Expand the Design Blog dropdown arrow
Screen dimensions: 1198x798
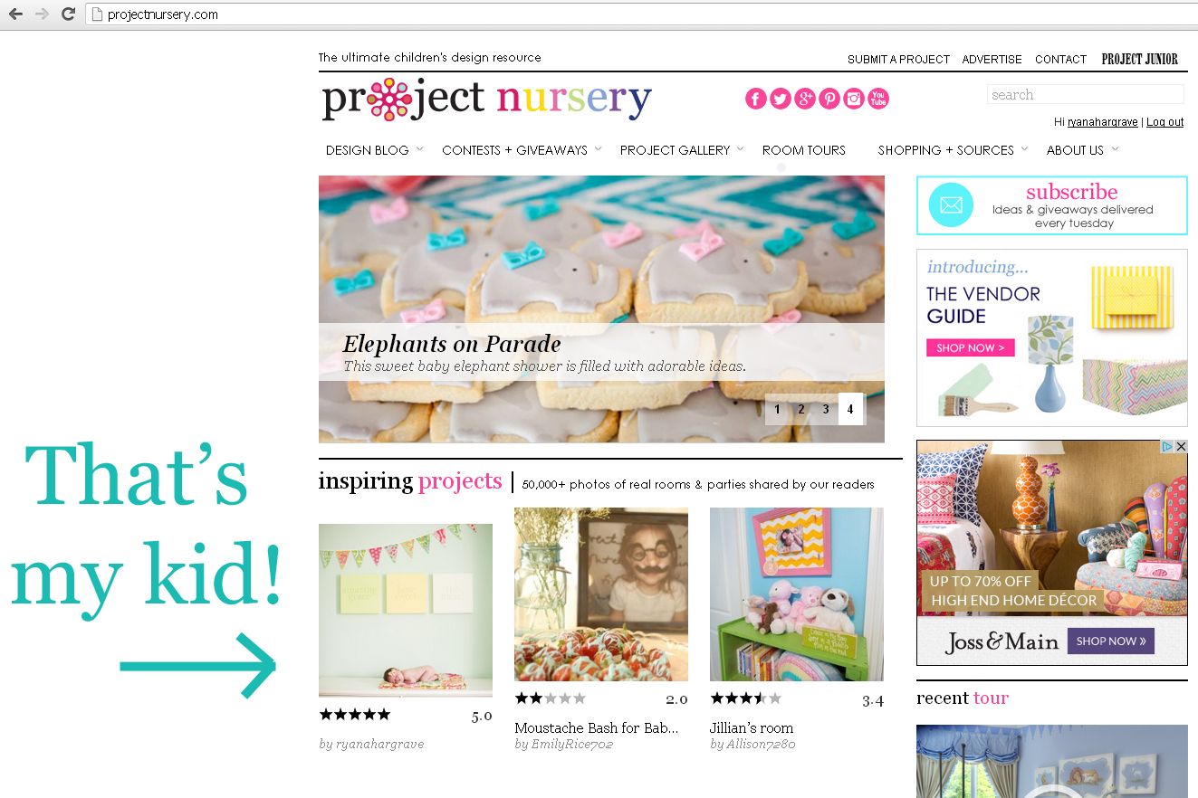pyautogui.click(x=419, y=148)
